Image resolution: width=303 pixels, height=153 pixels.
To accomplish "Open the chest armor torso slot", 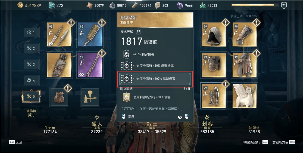I will 214,65.
